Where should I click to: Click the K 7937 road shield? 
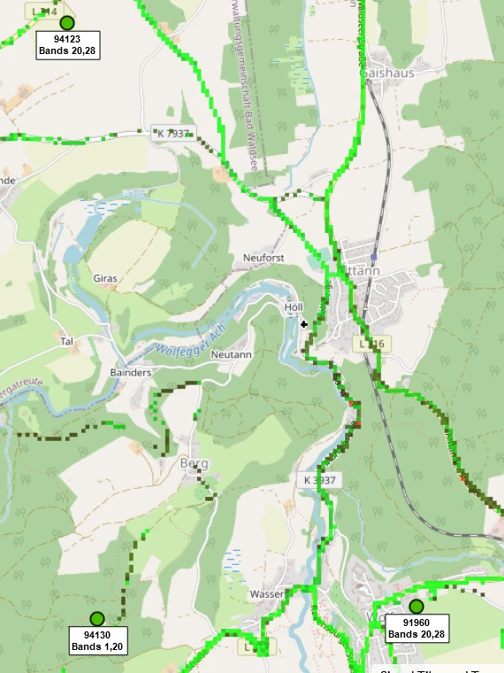coord(173,134)
